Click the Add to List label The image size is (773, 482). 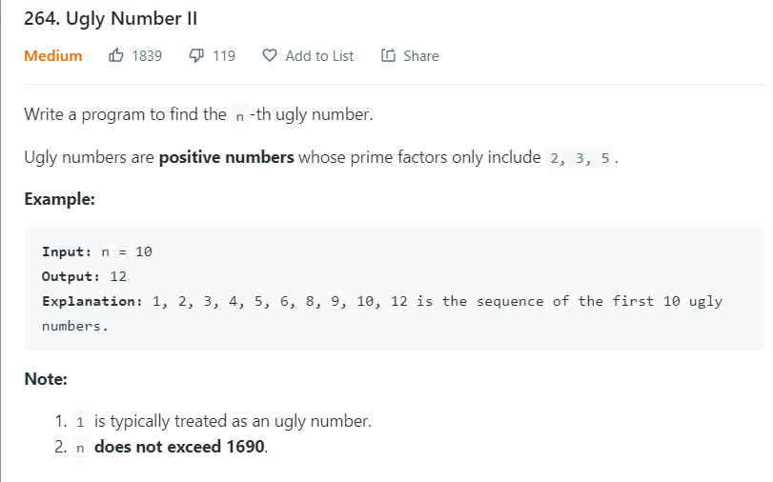click(319, 56)
